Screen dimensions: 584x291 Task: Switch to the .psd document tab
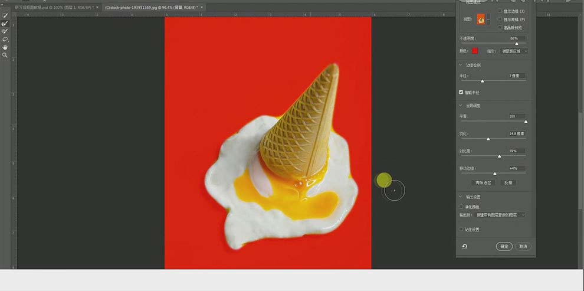click(53, 7)
